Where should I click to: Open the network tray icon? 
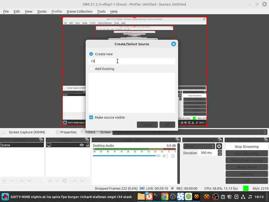pyautogui.click(x=243, y=197)
